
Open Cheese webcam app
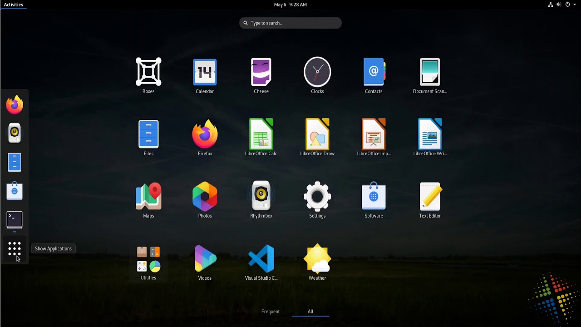(261, 73)
